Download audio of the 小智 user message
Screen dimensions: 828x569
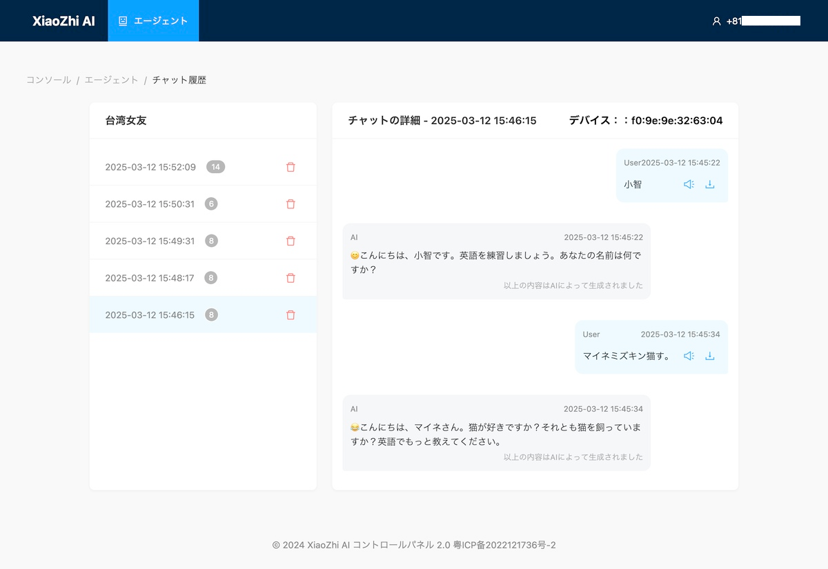[x=710, y=184]
